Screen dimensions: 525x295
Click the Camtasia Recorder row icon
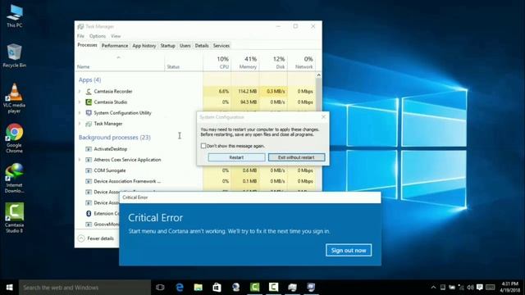pyautogui.click(x=89, y=91)
